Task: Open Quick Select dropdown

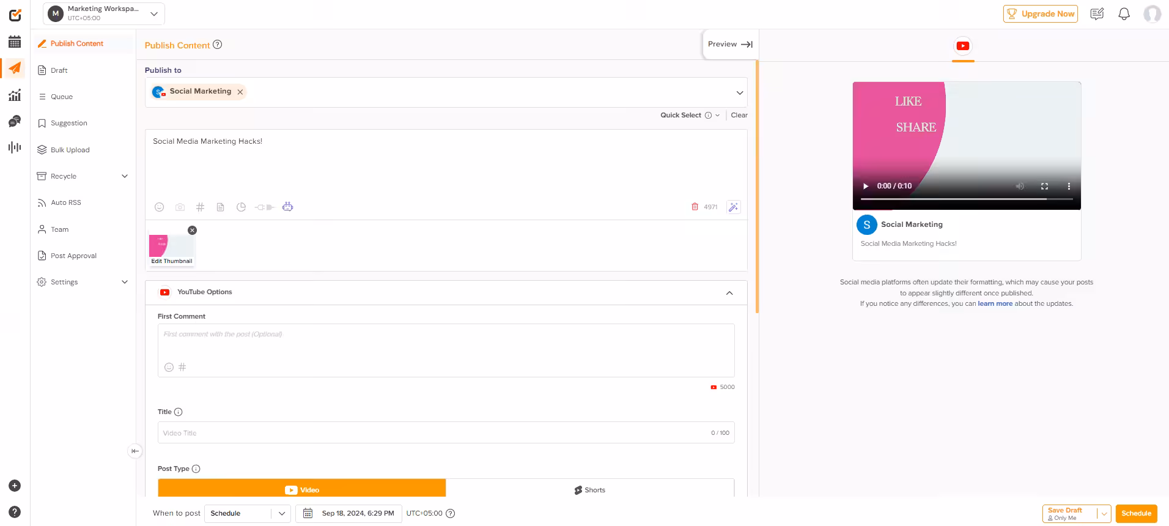Action: click(690, 115)
